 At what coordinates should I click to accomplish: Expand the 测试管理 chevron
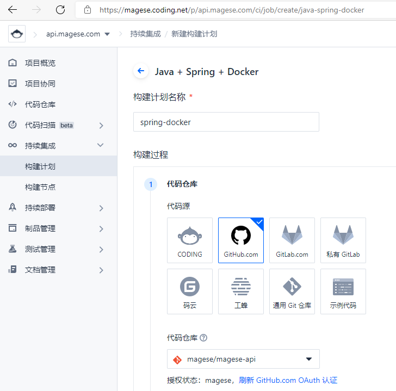tap(101, 250)
